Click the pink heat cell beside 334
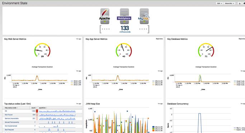 [x=37, y=115]
